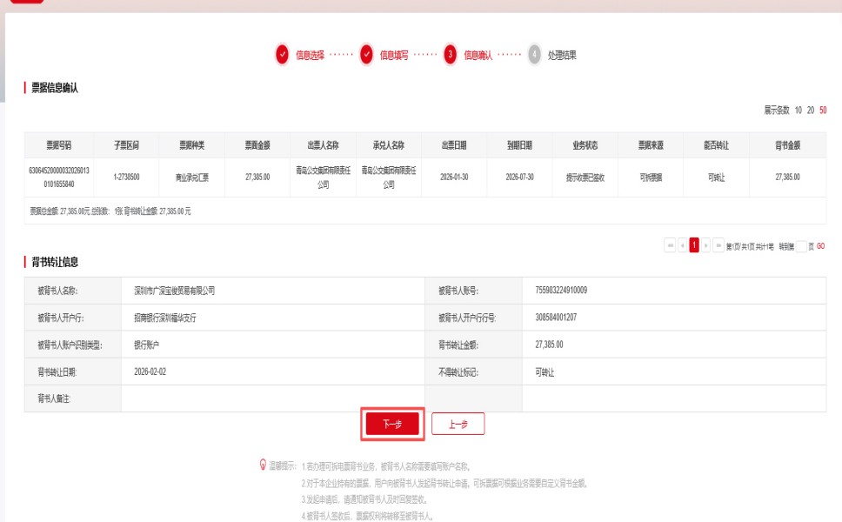Click the 信息填写 step label
The height and width of the screenshot is (522, 842).
[394, 55]
